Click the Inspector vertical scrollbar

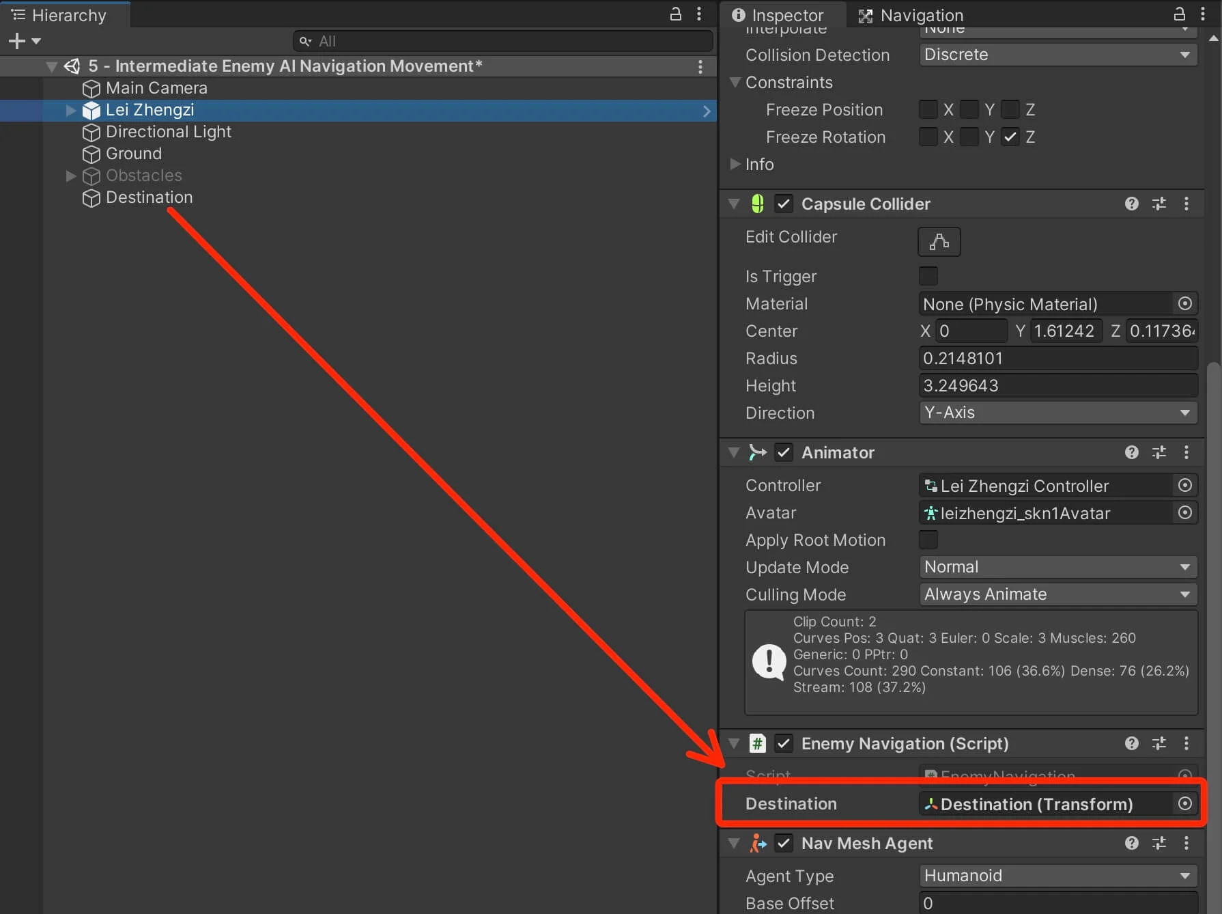pyautogui.click(x=1213, y=638)
